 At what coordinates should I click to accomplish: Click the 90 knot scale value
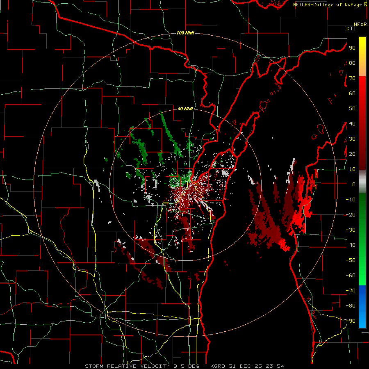(352, 48)
